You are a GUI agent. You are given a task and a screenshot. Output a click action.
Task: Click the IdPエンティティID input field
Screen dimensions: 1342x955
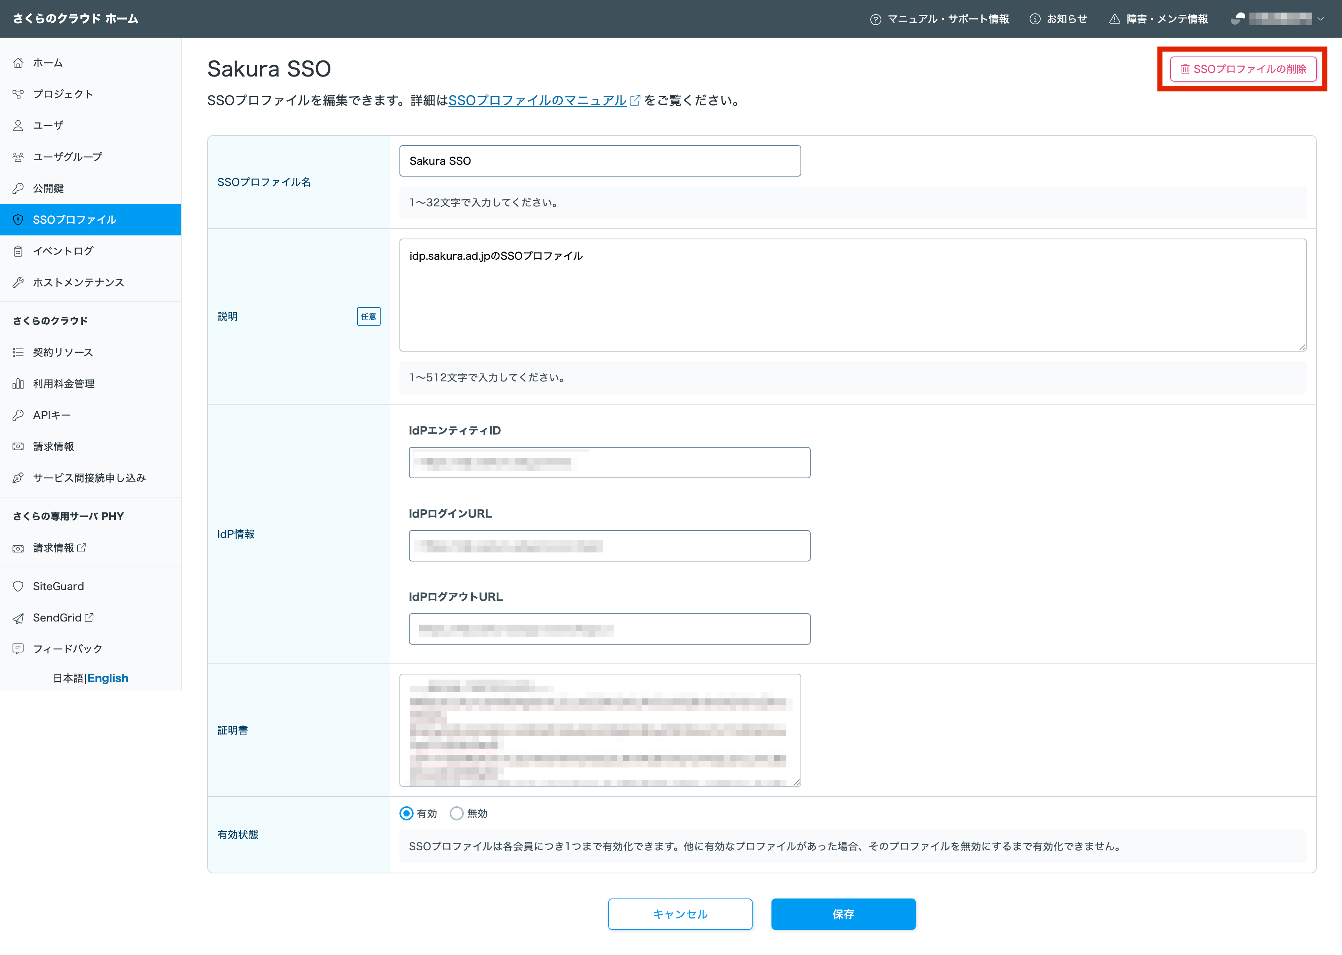609,463
